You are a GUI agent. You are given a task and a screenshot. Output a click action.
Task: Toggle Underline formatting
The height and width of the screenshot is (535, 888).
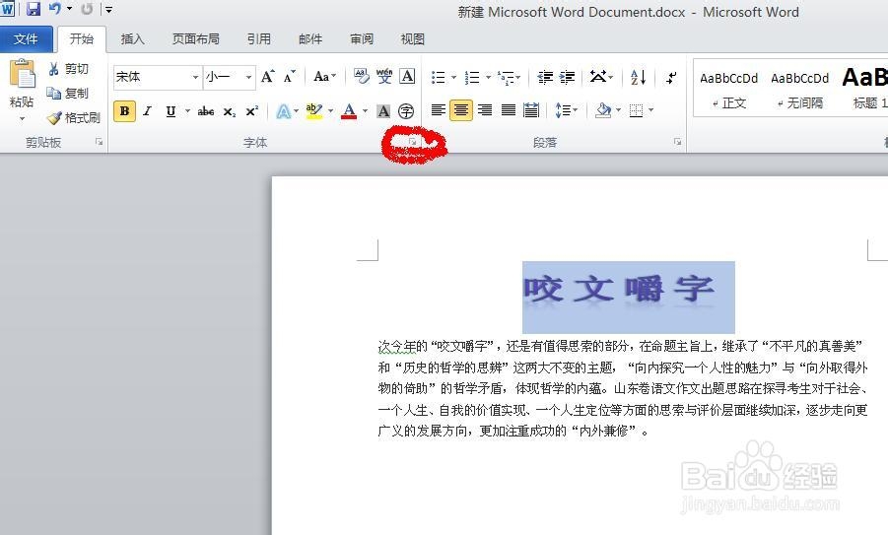point(171,111)
